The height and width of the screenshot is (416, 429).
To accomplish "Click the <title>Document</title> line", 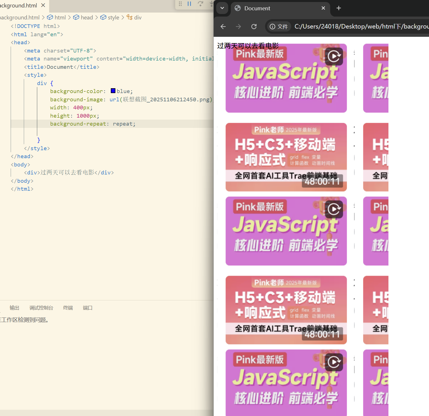I will pos(62,67).
